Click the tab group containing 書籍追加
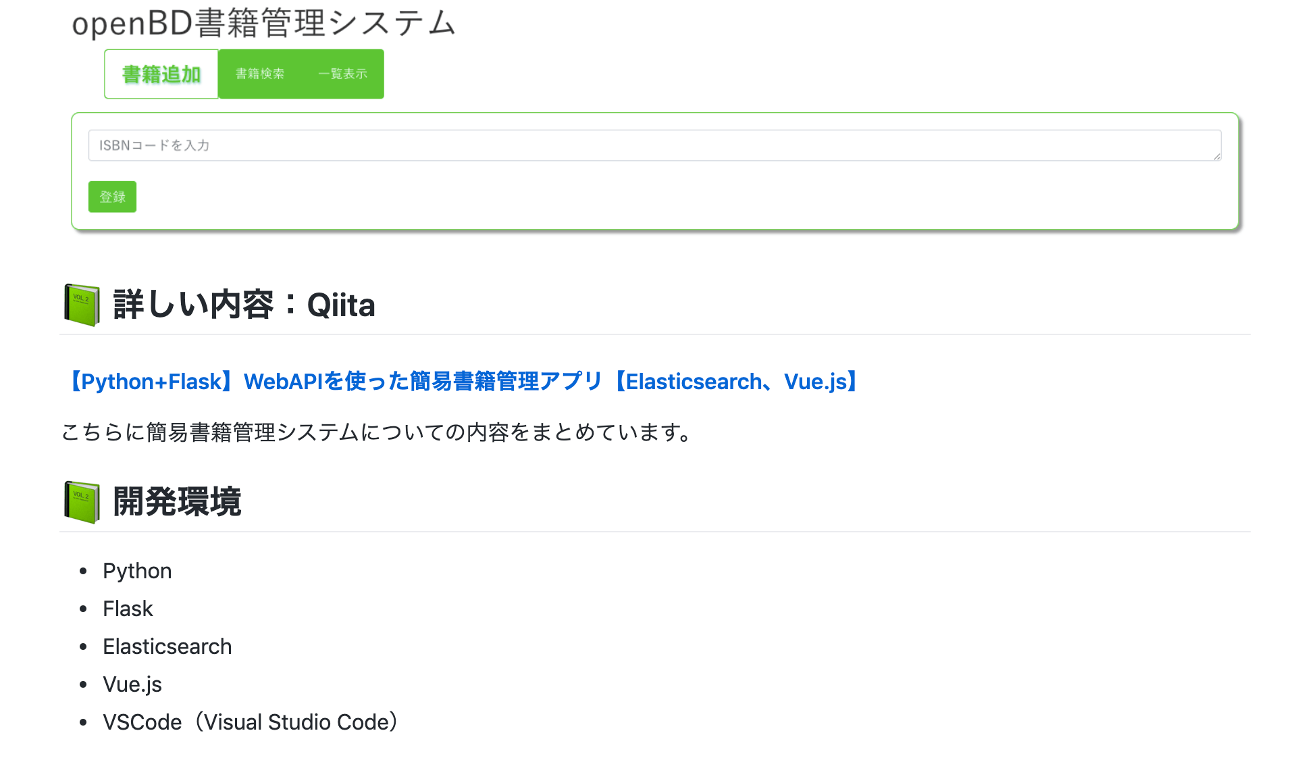The height and width of the screenshot is (758, 1302). (243, 74)
